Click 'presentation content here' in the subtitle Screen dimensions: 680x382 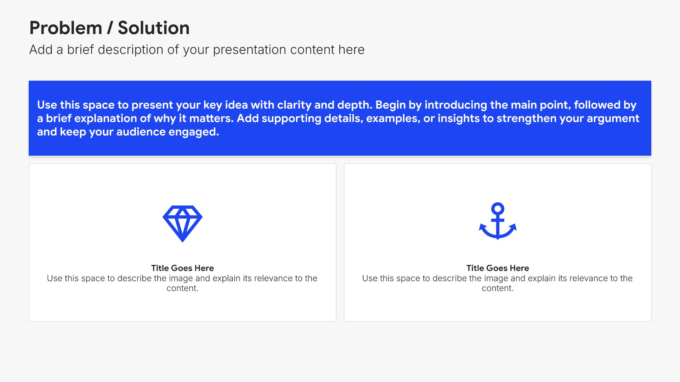(x=289, y=50)
